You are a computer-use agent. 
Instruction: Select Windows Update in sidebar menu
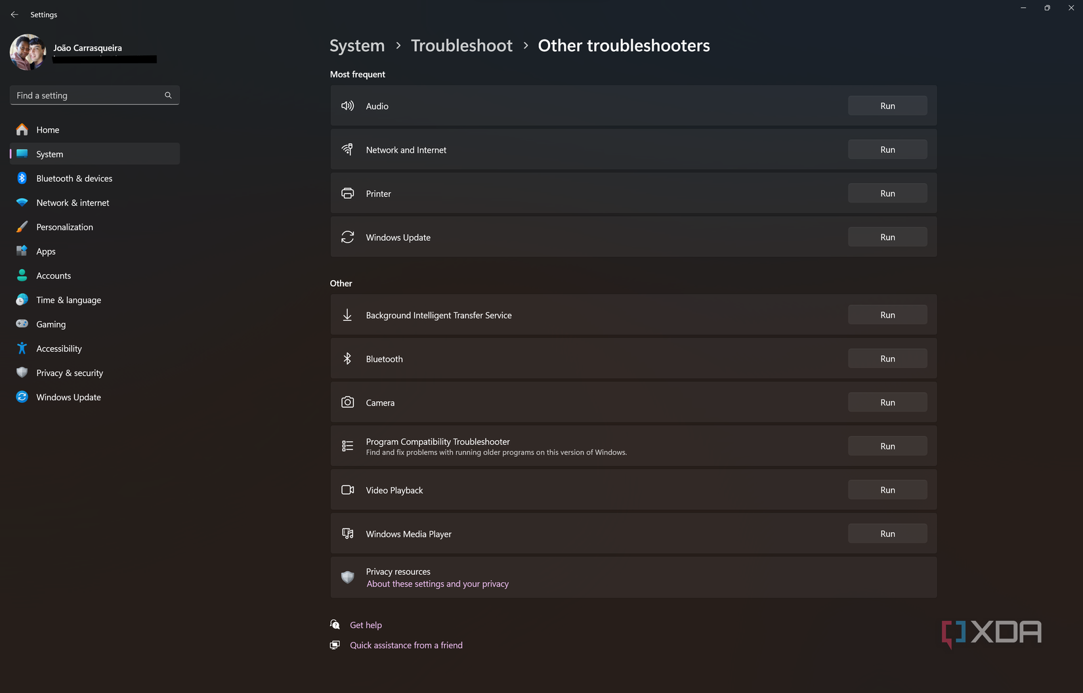95,397
